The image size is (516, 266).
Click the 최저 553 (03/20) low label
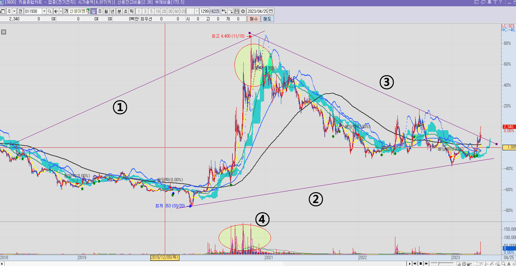[x=171, y=206]
